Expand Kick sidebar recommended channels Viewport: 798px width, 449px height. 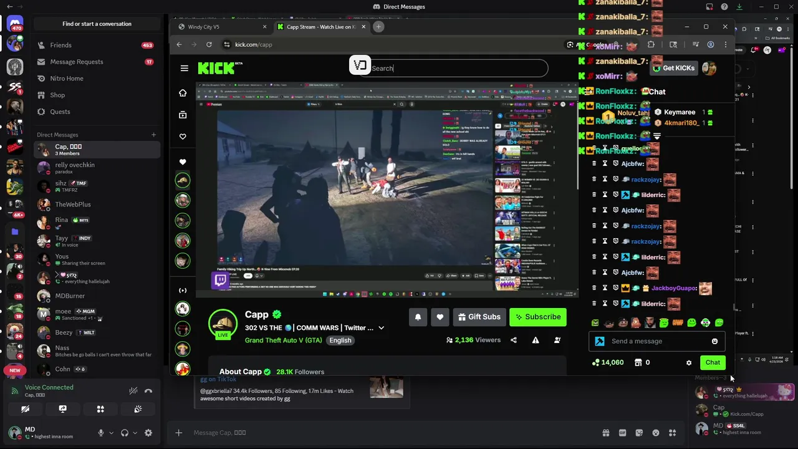[x=183, y=291]
